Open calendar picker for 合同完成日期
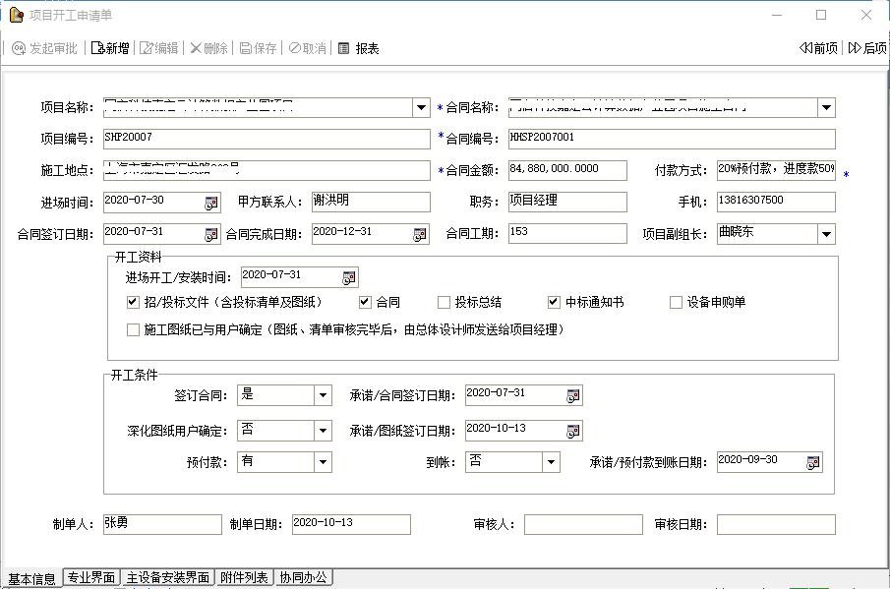Screen dimensions: 890x589 click(420, 234)
